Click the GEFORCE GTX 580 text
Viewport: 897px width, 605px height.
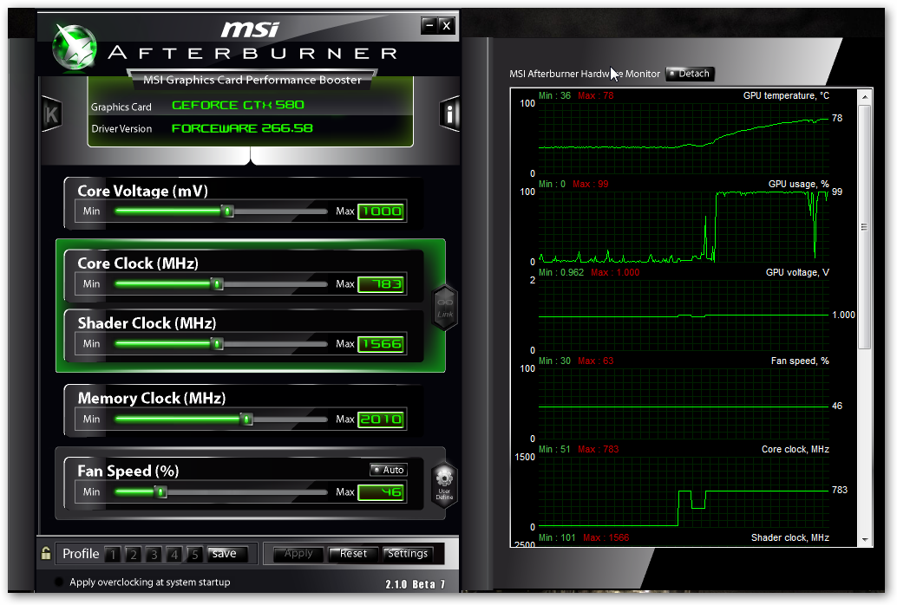[x=238, y=105]
